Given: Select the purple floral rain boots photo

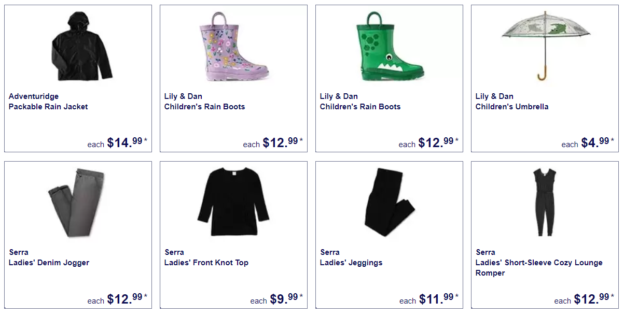Looking at the screenshot, I should click(x=233, y=47).
